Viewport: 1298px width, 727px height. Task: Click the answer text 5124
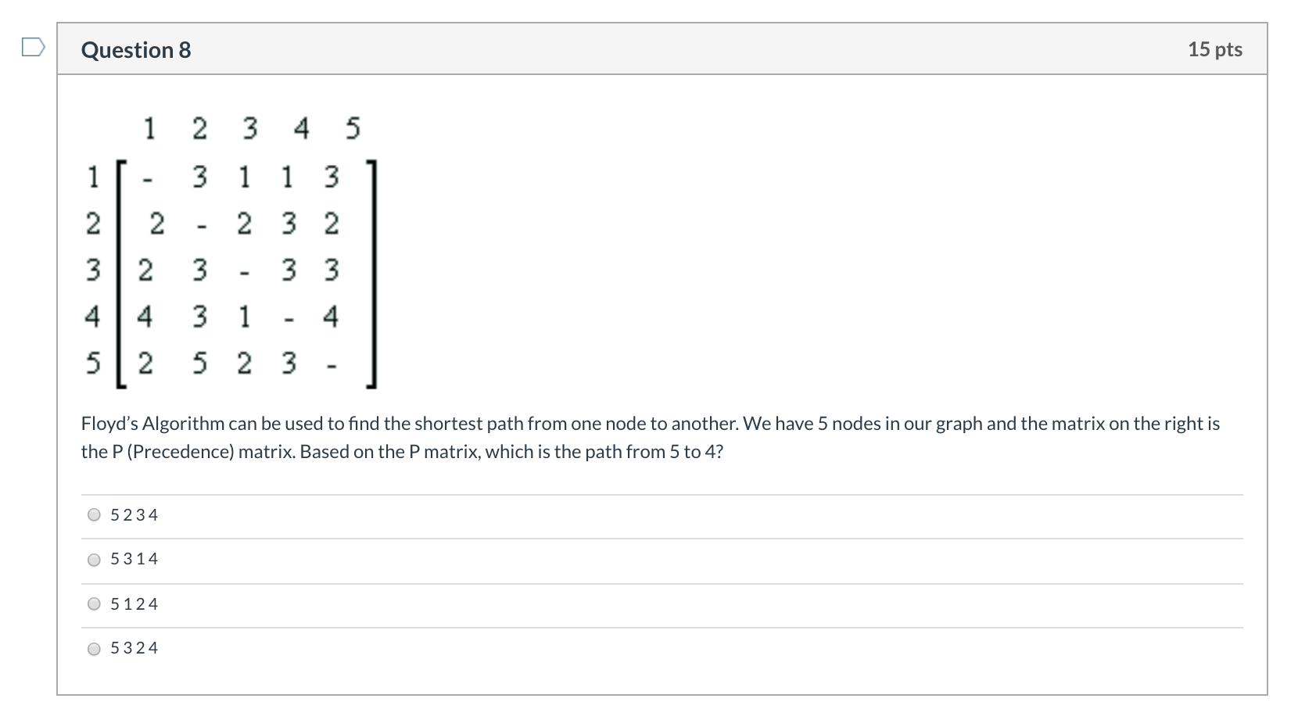[134, 603]
